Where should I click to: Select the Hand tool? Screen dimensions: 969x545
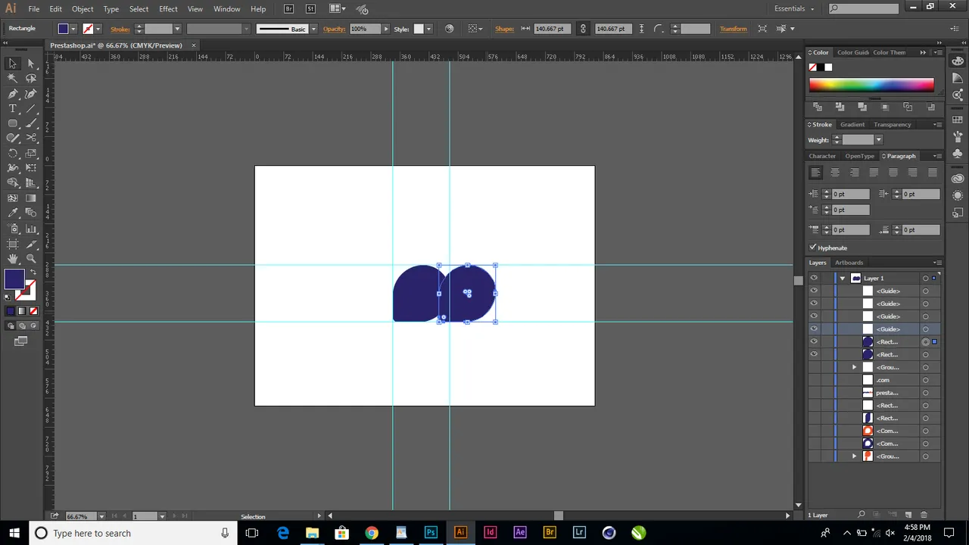[x=13, y=259]
